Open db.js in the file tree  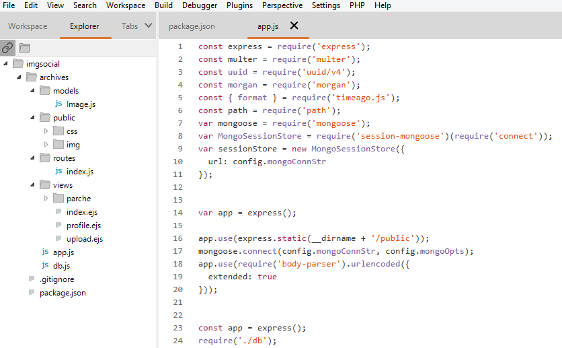[61, 265]
